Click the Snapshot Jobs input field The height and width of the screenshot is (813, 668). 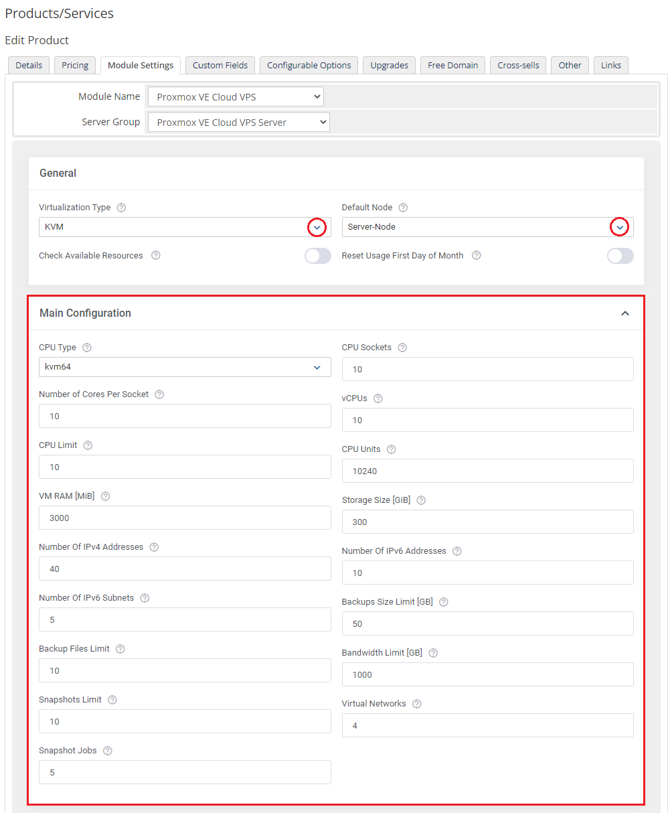tap(185, 772)
